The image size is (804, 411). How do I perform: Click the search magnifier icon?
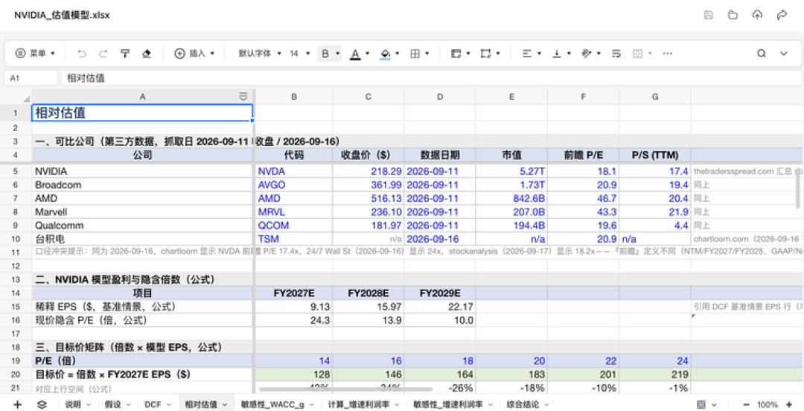762,54
